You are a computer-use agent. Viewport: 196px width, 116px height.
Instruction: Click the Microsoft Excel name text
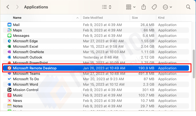point(25,46)
